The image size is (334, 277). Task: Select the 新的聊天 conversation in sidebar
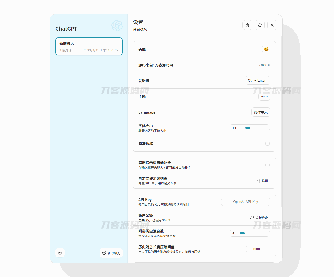(x=89, y=47)
